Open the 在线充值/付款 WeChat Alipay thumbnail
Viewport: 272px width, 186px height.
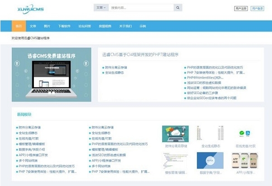pos(245,133)
